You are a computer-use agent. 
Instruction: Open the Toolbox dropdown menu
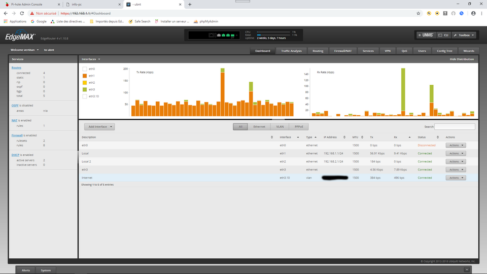(x=464, y=35)
